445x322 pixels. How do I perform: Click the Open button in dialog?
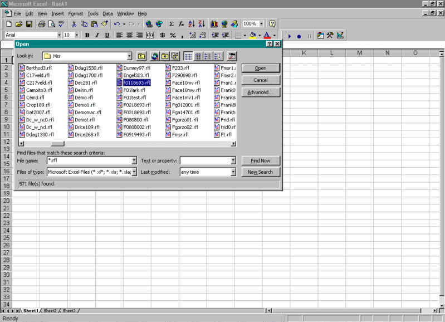261,68
